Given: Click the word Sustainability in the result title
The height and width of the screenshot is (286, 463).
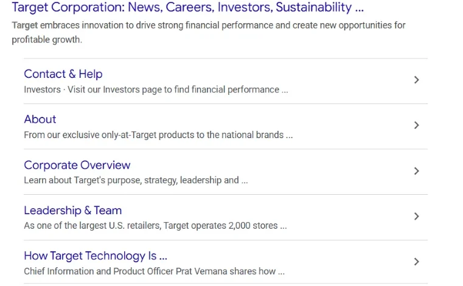Looking at the screenshot, I should pyautogui.click(x=313, y=8).
